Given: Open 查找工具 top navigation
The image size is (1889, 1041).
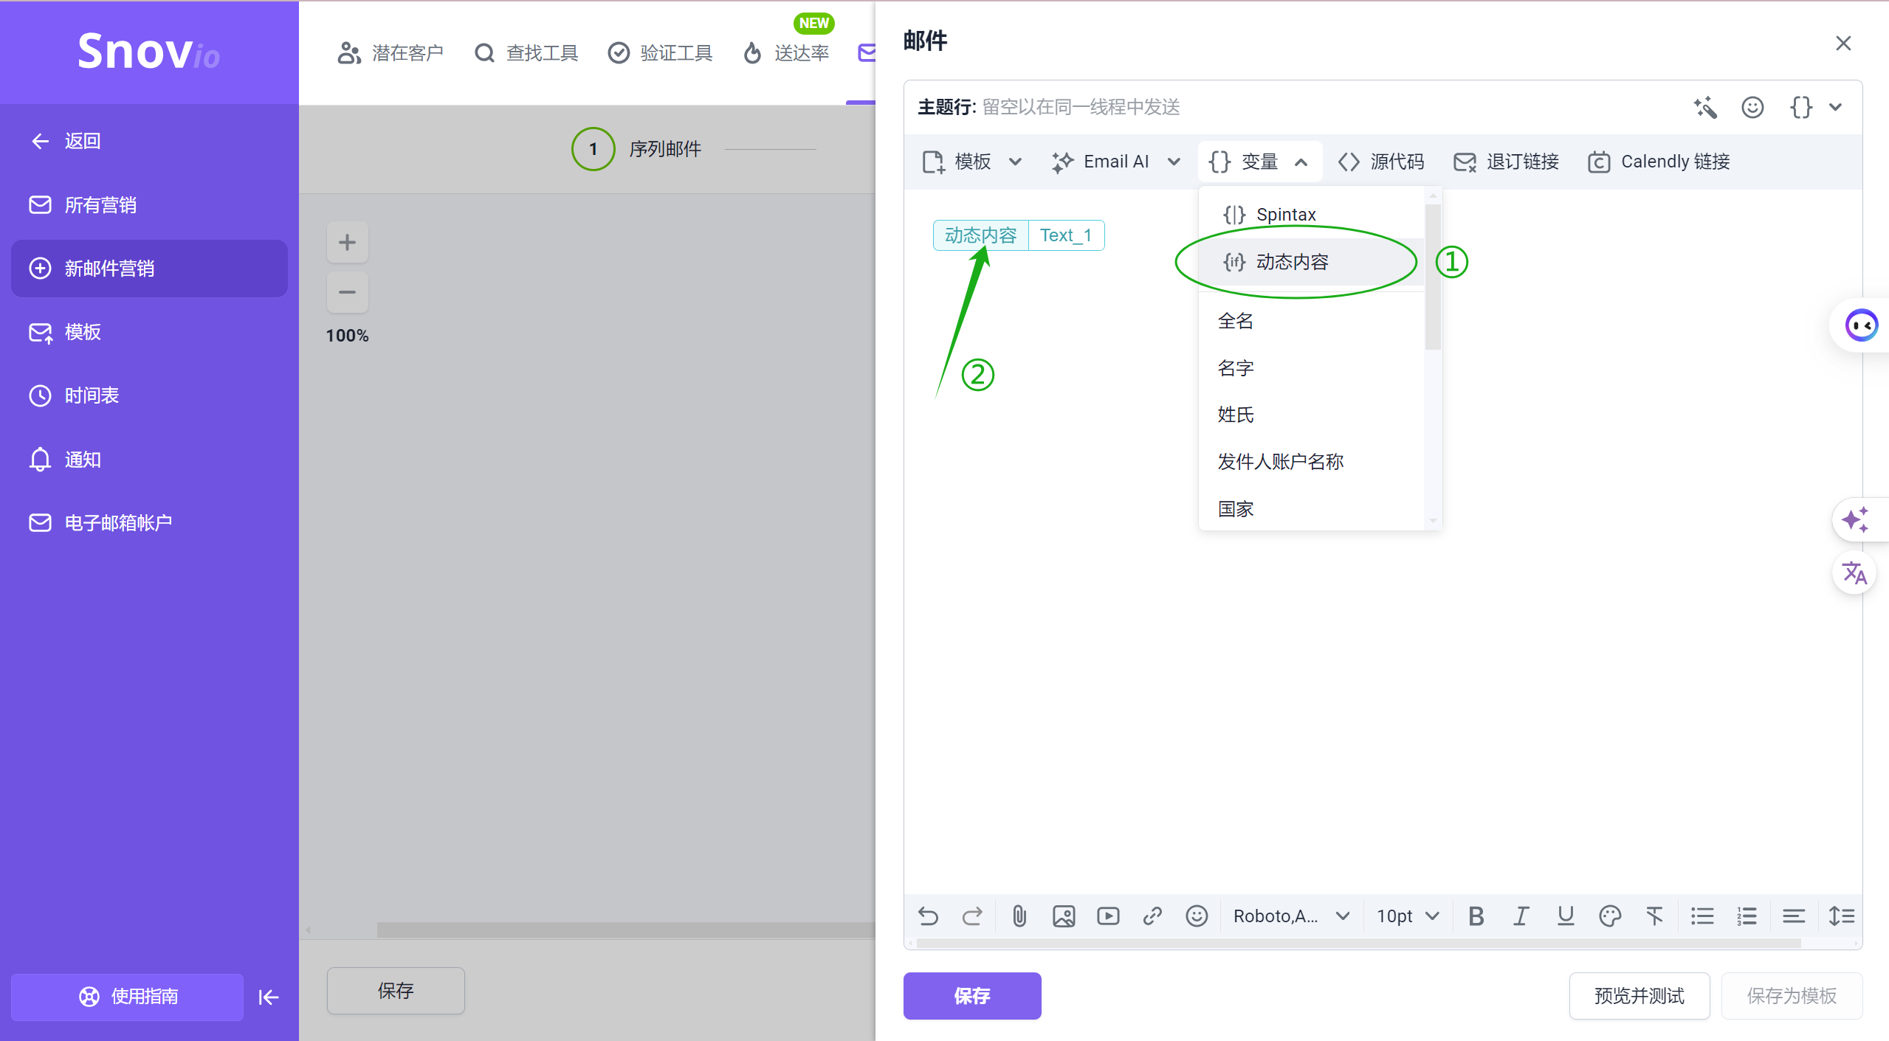Looking at the screenshot, I should [526, 53].
